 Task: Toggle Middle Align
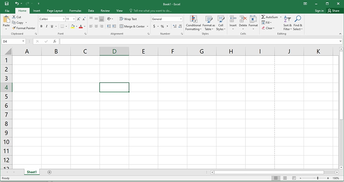[96, 19]
